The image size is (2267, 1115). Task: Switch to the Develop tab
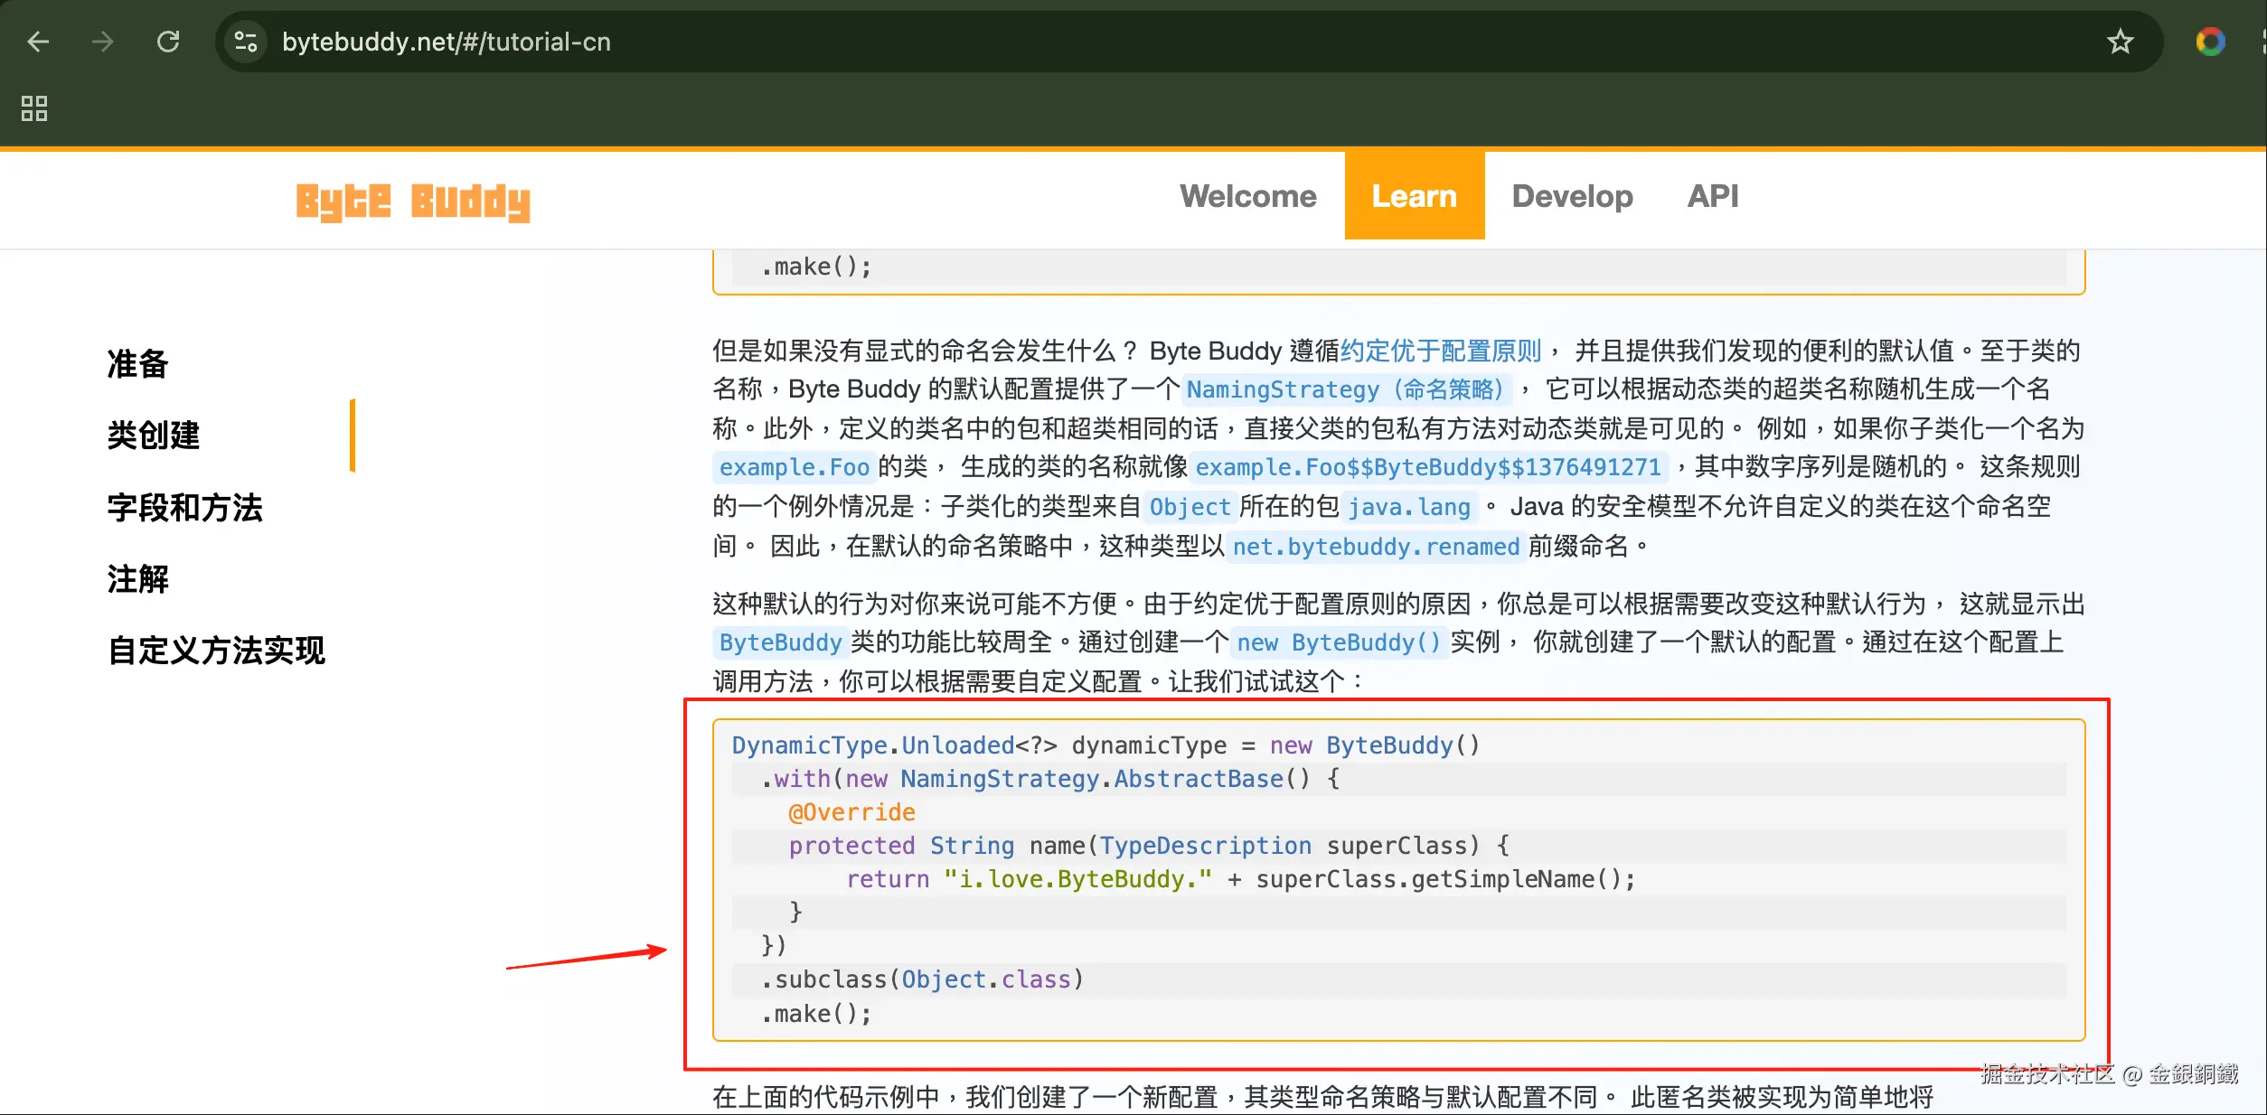[1572, 196]
